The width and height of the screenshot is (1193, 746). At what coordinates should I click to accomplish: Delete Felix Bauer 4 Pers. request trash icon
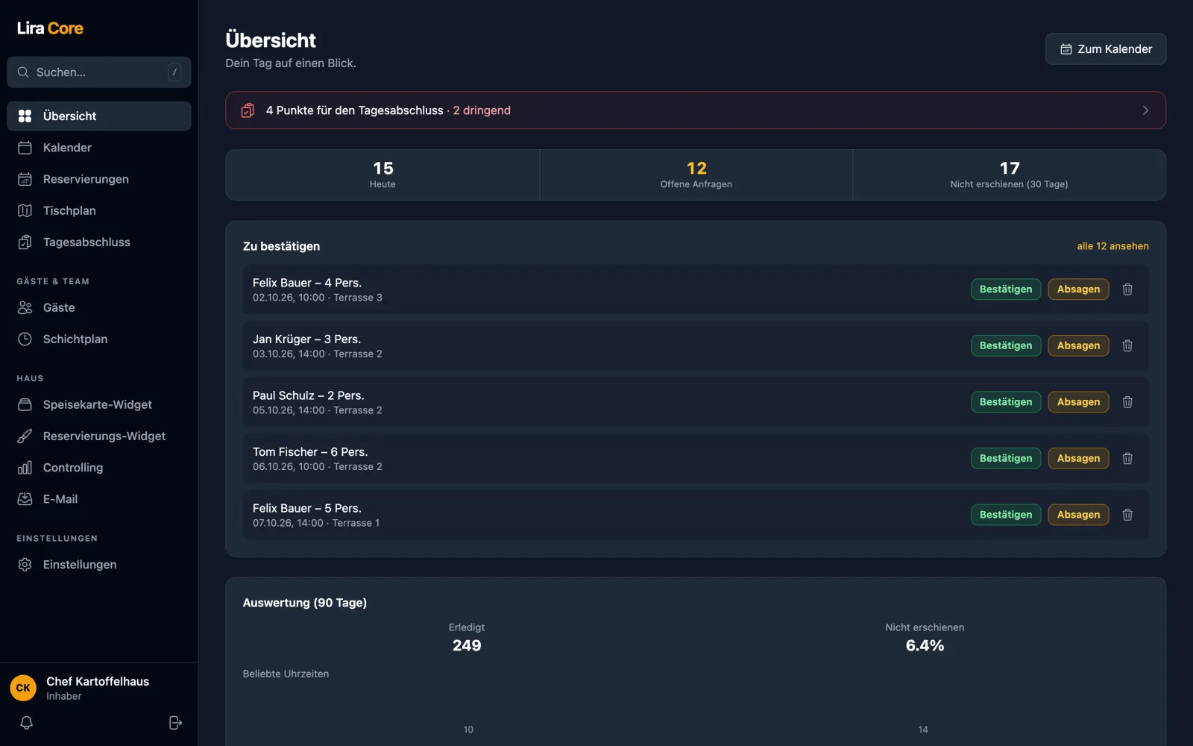[1127, 289]
